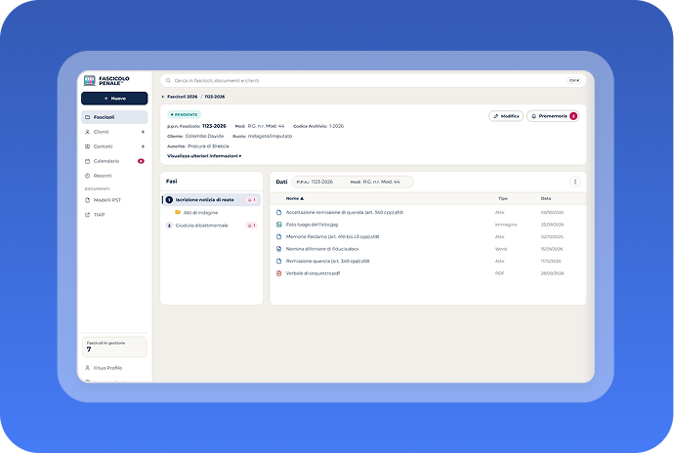Click PDF icon of Verbale di sequestro

coord(279,273)
